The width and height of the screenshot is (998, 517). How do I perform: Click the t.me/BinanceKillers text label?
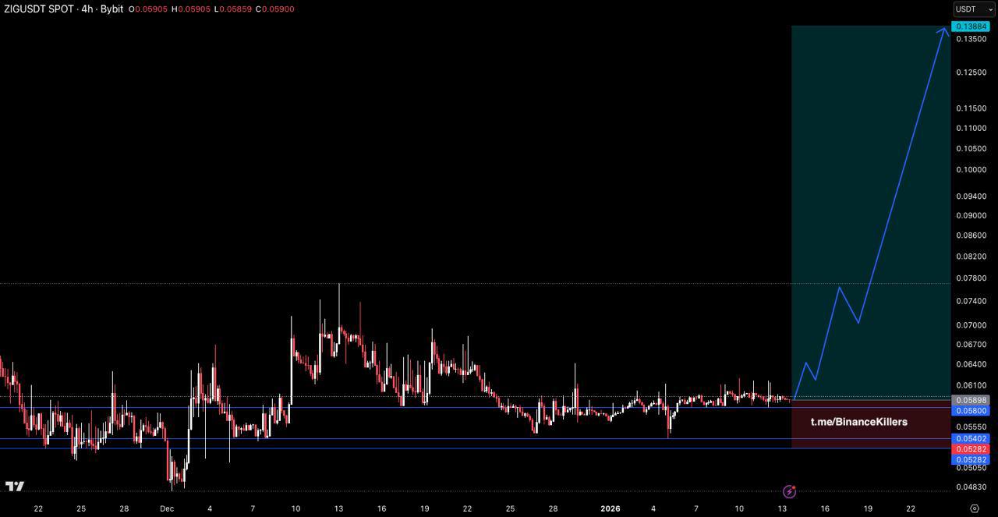[x=858, y=422]
